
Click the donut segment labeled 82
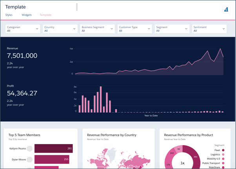[179, 149]
